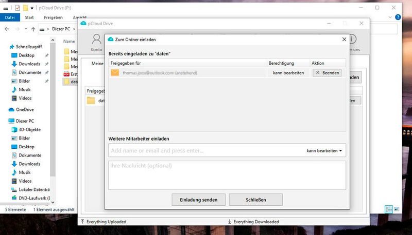Navigate up with the up arrow button

(33, 29)
